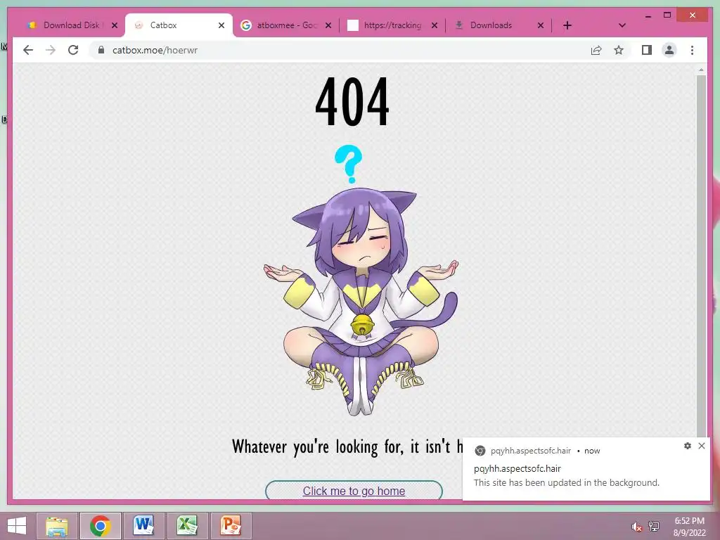Click the 'Click me to go home' link
The height and width of the screenshot is (540, 720).
pyautogui.click(x=354, y=491)
